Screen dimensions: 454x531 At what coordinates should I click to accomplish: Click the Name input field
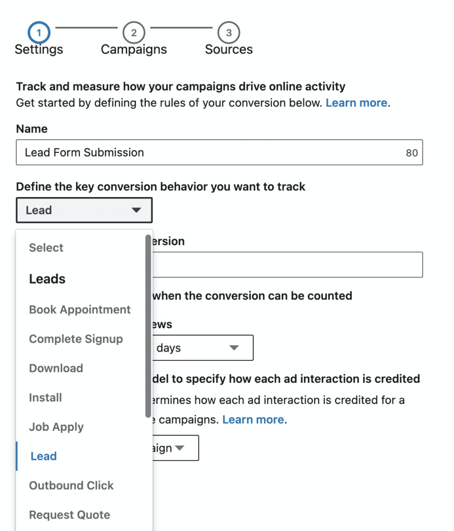(x=219, y=152)
